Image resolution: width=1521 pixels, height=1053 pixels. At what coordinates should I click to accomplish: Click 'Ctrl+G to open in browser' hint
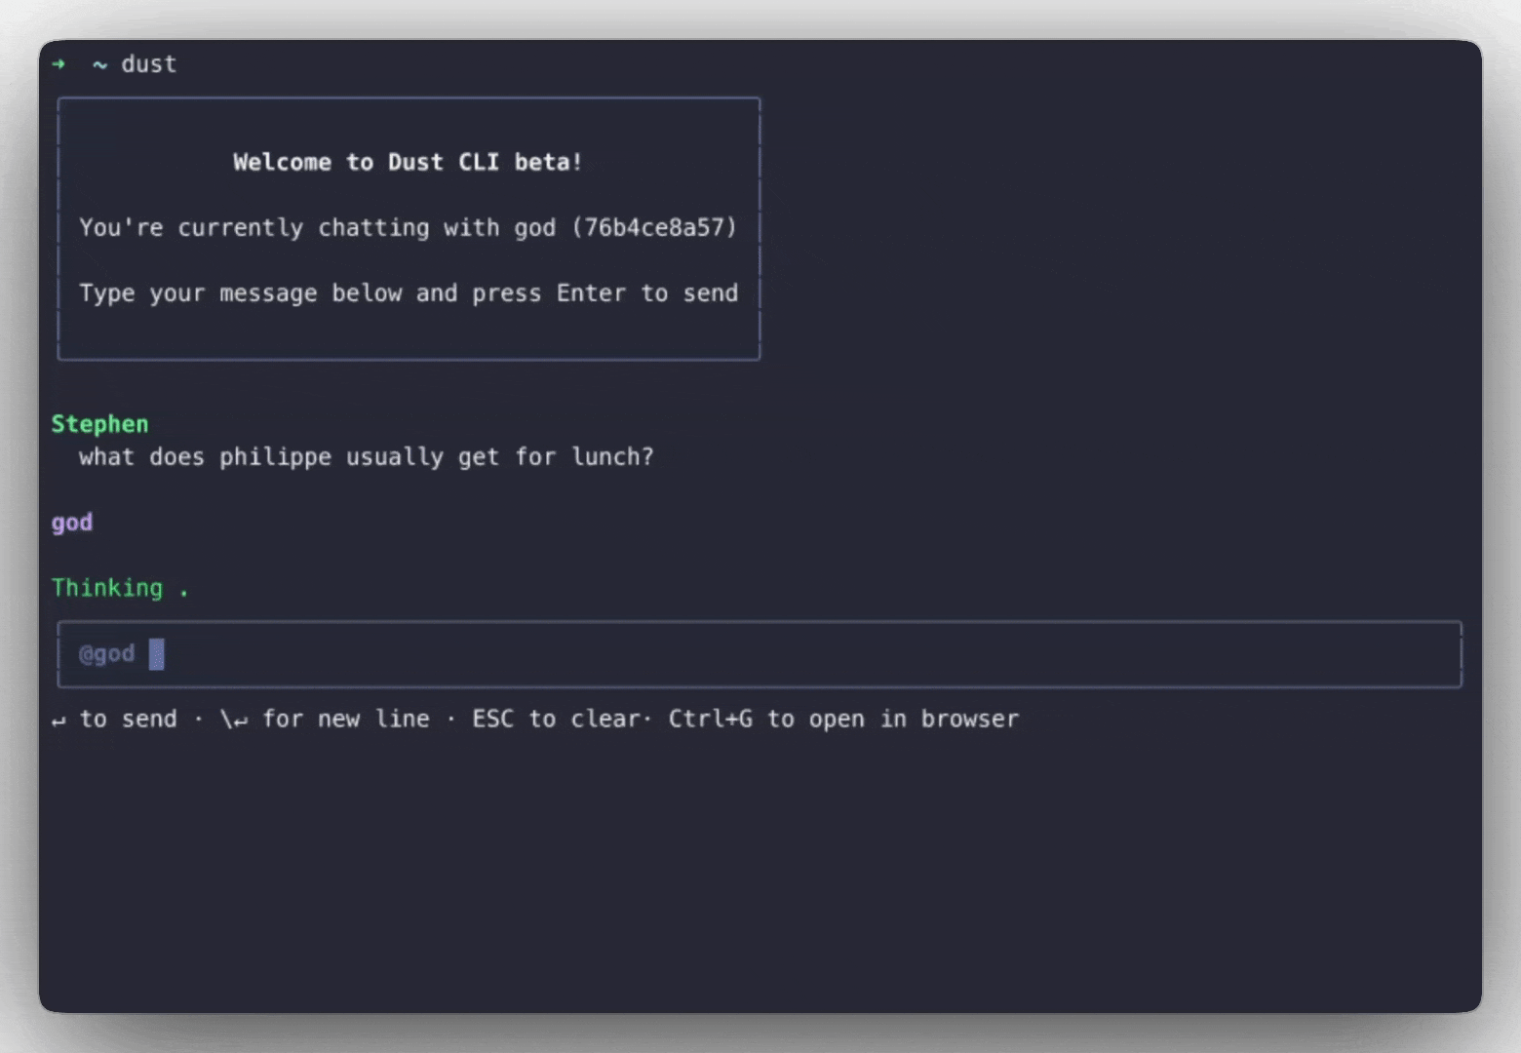[x=843, y=719]
